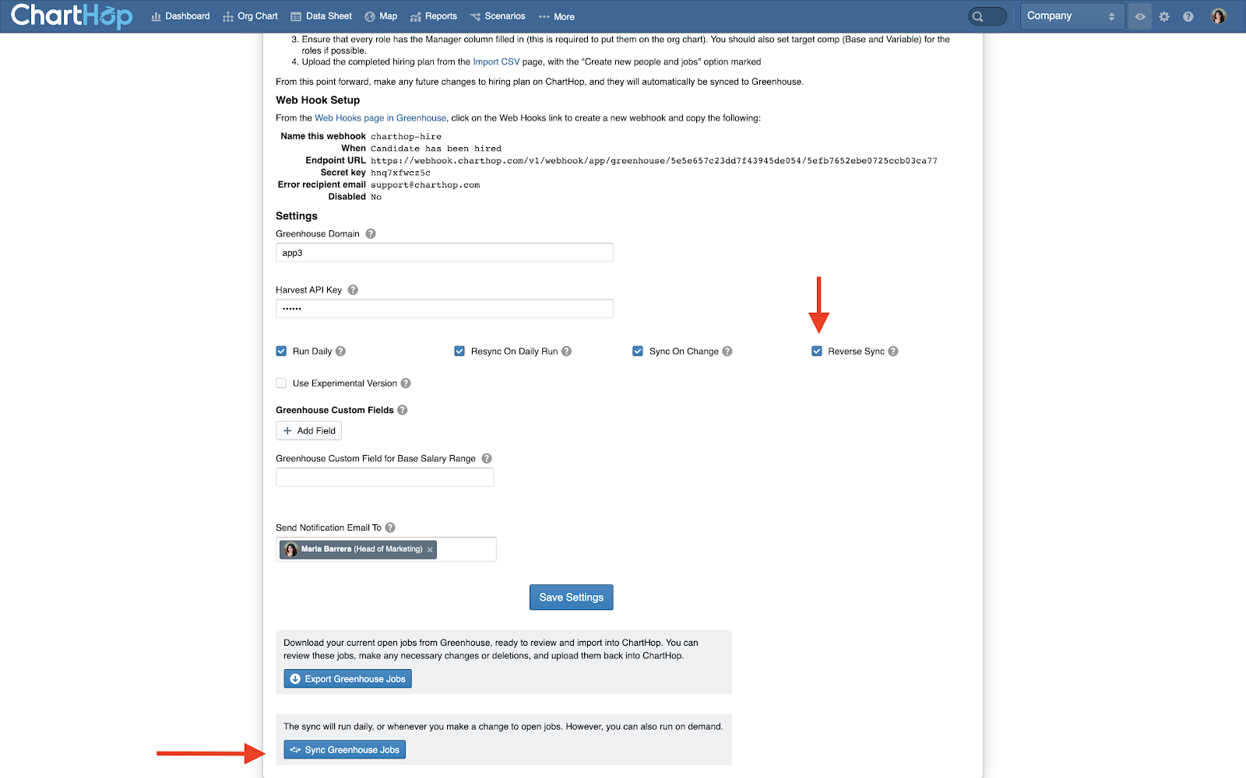Uncheck the Resync On Daily Run checkbox
The width and height of the screenshot is (1246, 778).
point(459,351)
